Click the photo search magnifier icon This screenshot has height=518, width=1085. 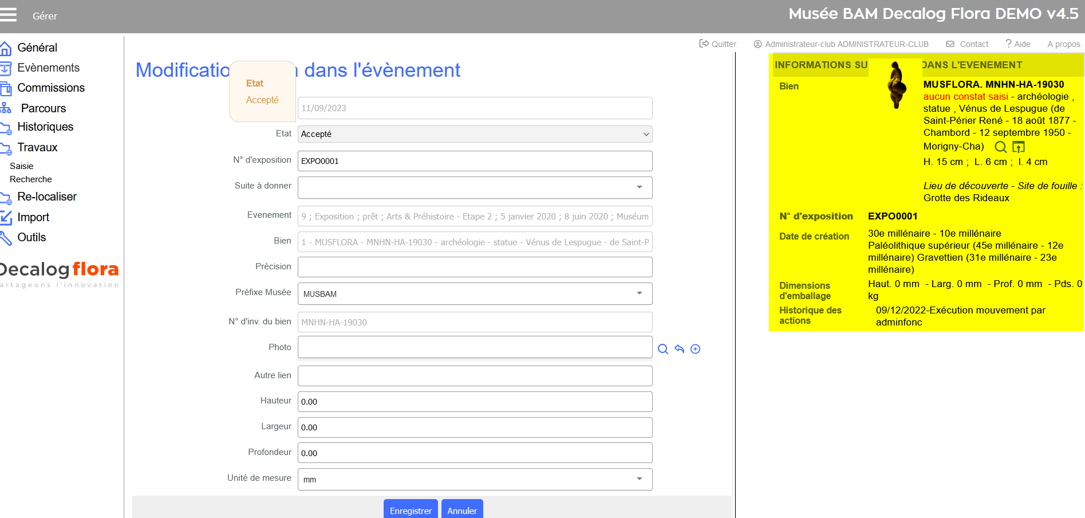tap(663, 349)
